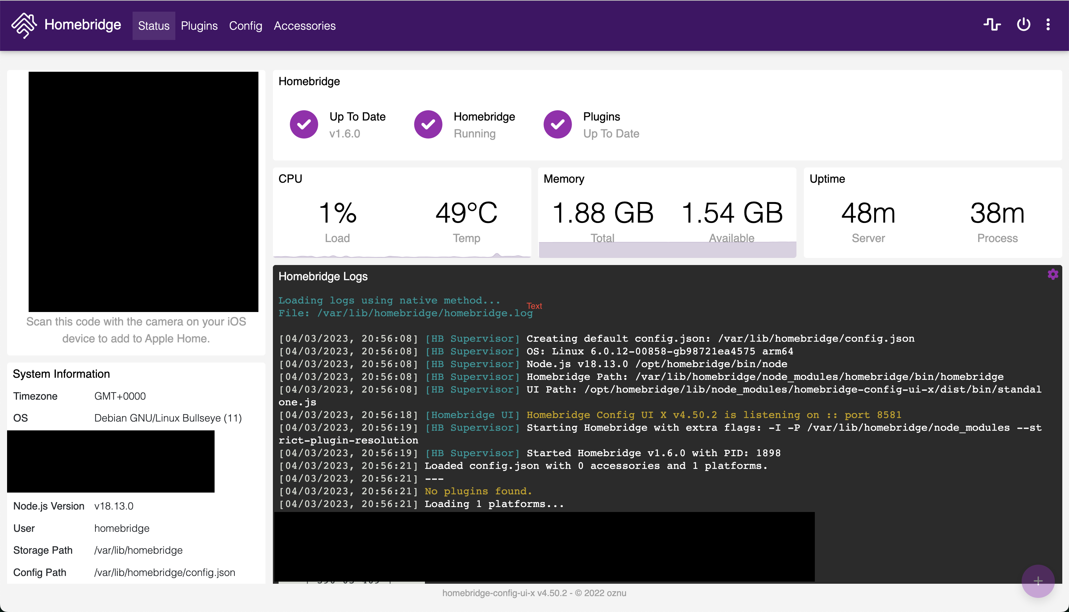Click the floating plus add-widget button
The height and width of the screenshot is (612, 1069).
1038,581
